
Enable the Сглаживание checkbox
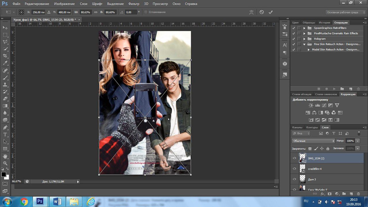tap(145, 12)
